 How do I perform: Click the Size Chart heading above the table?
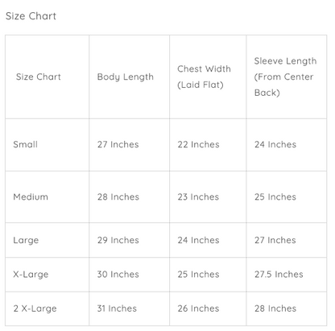[x=31, y=16]
